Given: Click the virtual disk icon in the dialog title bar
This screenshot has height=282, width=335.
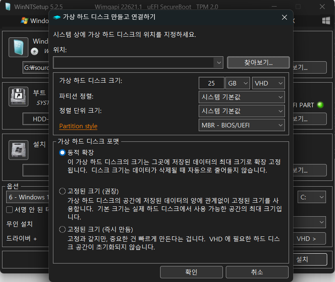Looking at the screenshot, I should [x=57, y=17].
